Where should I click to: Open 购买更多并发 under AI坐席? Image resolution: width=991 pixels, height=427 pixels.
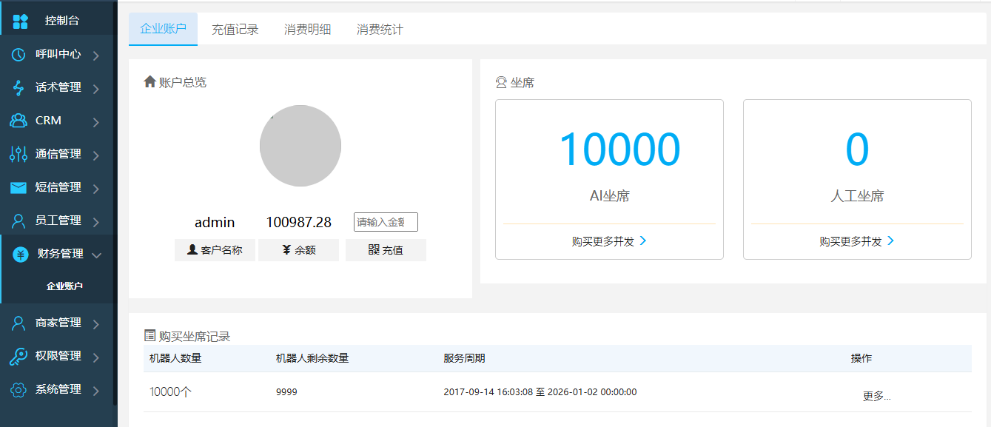(x=608, y=241)
